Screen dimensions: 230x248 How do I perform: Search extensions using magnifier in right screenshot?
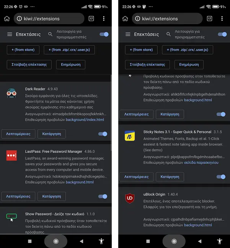tap(168, 34)
